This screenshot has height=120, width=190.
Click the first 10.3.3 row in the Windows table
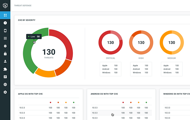pyautogui.click(x=177, y=108)
